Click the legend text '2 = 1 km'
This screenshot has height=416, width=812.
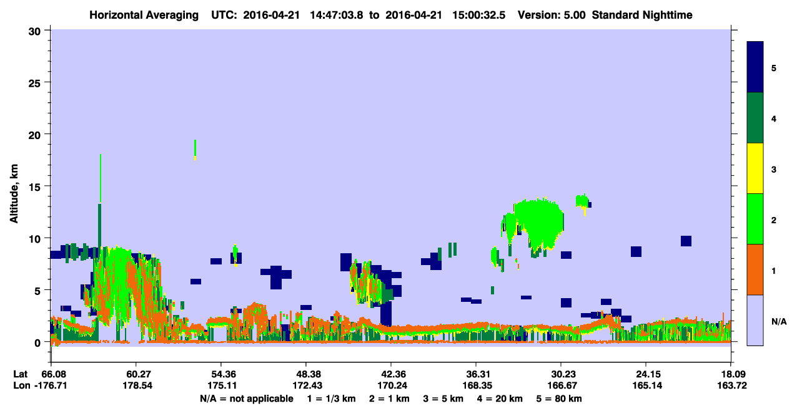click(389, 399)
